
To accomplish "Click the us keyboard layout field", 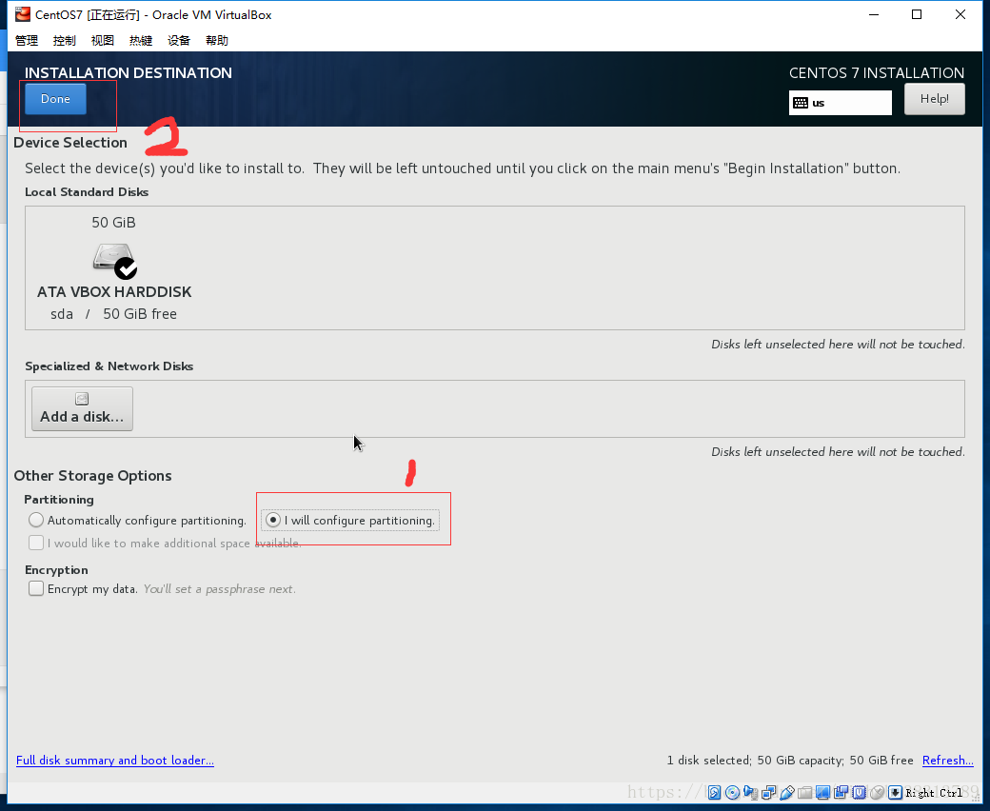I will [841, 103].
